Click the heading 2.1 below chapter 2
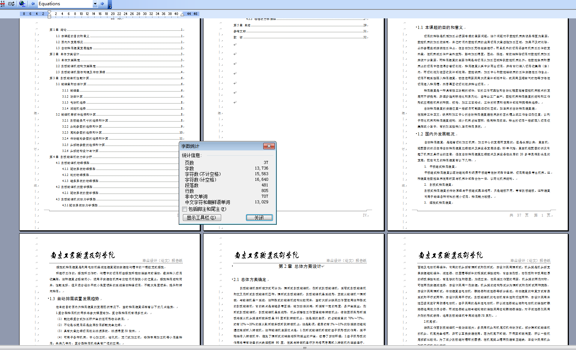Viewport: 576px width, 350px height. pyautogui.click(x=250, y=279)
